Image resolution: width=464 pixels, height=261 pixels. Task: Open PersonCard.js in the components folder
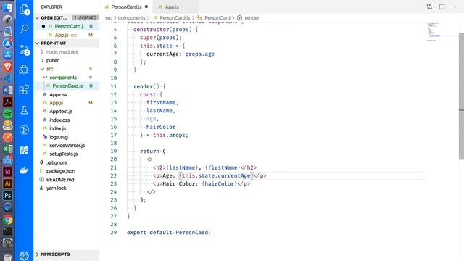click(66, 86)
